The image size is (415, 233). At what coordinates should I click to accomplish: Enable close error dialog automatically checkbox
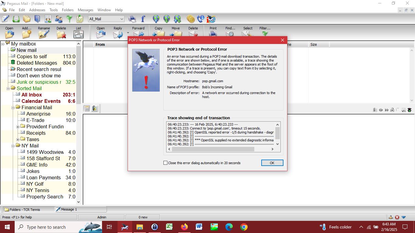click(x=166, y=163)
